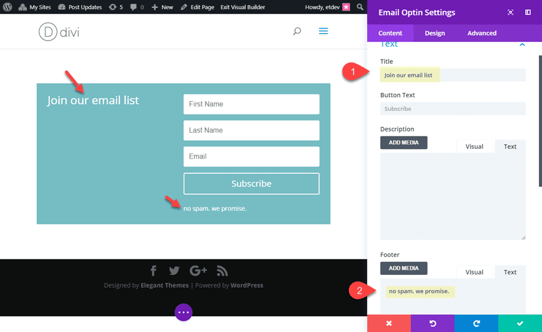Image resolution: width=542 pixels, height=332 pixels.
Task: Click the red discard changes X button
Action: coord(389,323)
